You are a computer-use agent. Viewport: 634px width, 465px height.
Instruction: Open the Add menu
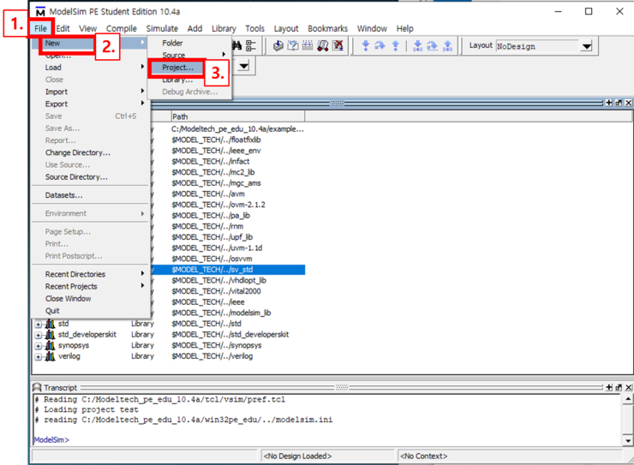194,28
